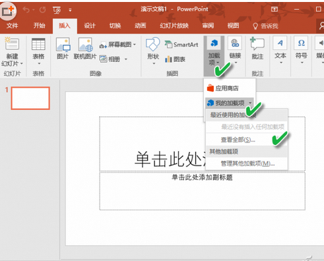Click the Screenshot (屏幕截图) icon
Screen dimensions: 324x261
[103, 45]
